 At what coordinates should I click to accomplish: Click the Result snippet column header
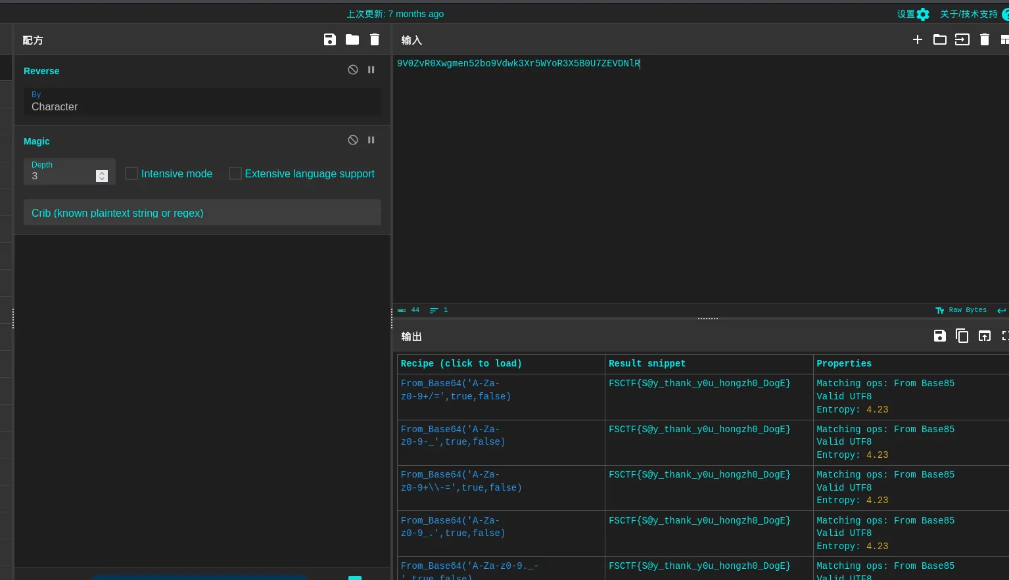click(647, 363)
